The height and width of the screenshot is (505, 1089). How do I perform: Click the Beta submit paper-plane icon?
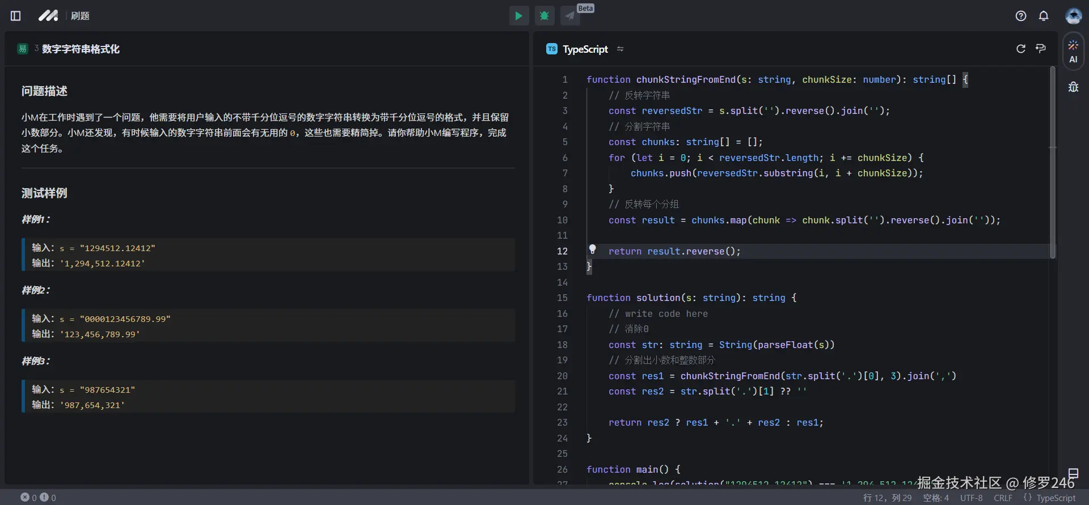coord(570,16)
